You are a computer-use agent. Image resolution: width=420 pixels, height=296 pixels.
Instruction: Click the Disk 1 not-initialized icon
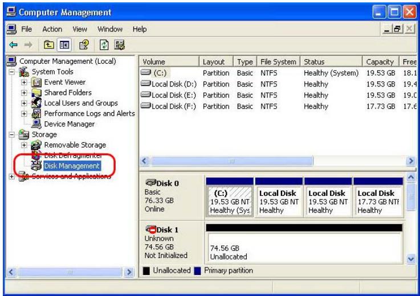pyautogui.click(x=152, y=229)
